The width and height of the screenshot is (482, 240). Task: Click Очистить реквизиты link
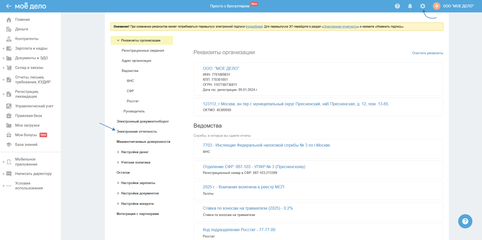pos(427,53)
